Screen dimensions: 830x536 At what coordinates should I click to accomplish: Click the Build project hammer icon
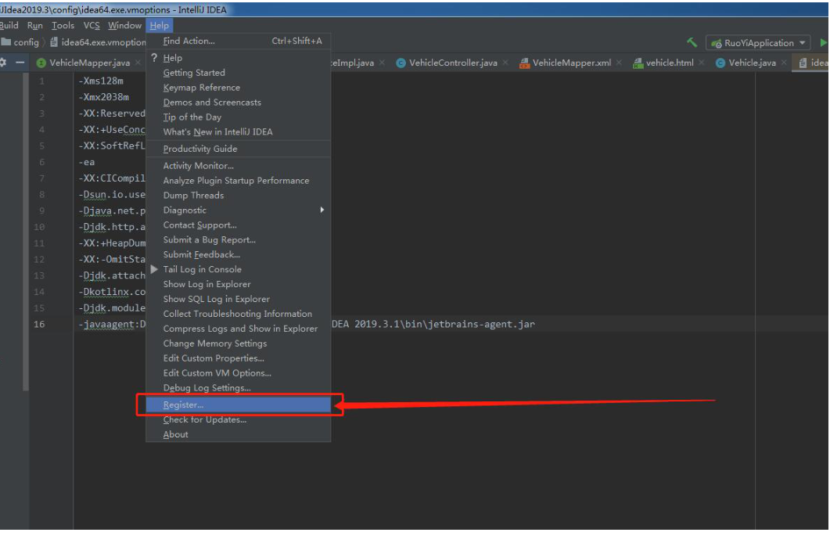(692, 43)
